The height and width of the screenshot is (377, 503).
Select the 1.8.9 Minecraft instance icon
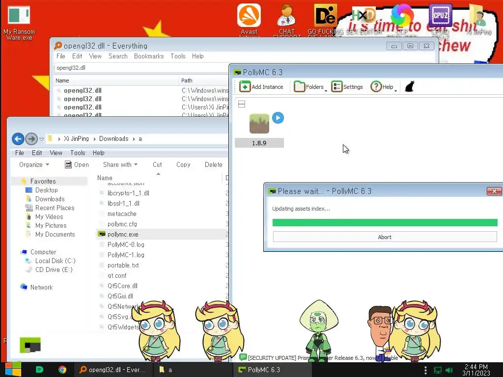[259, 123]
